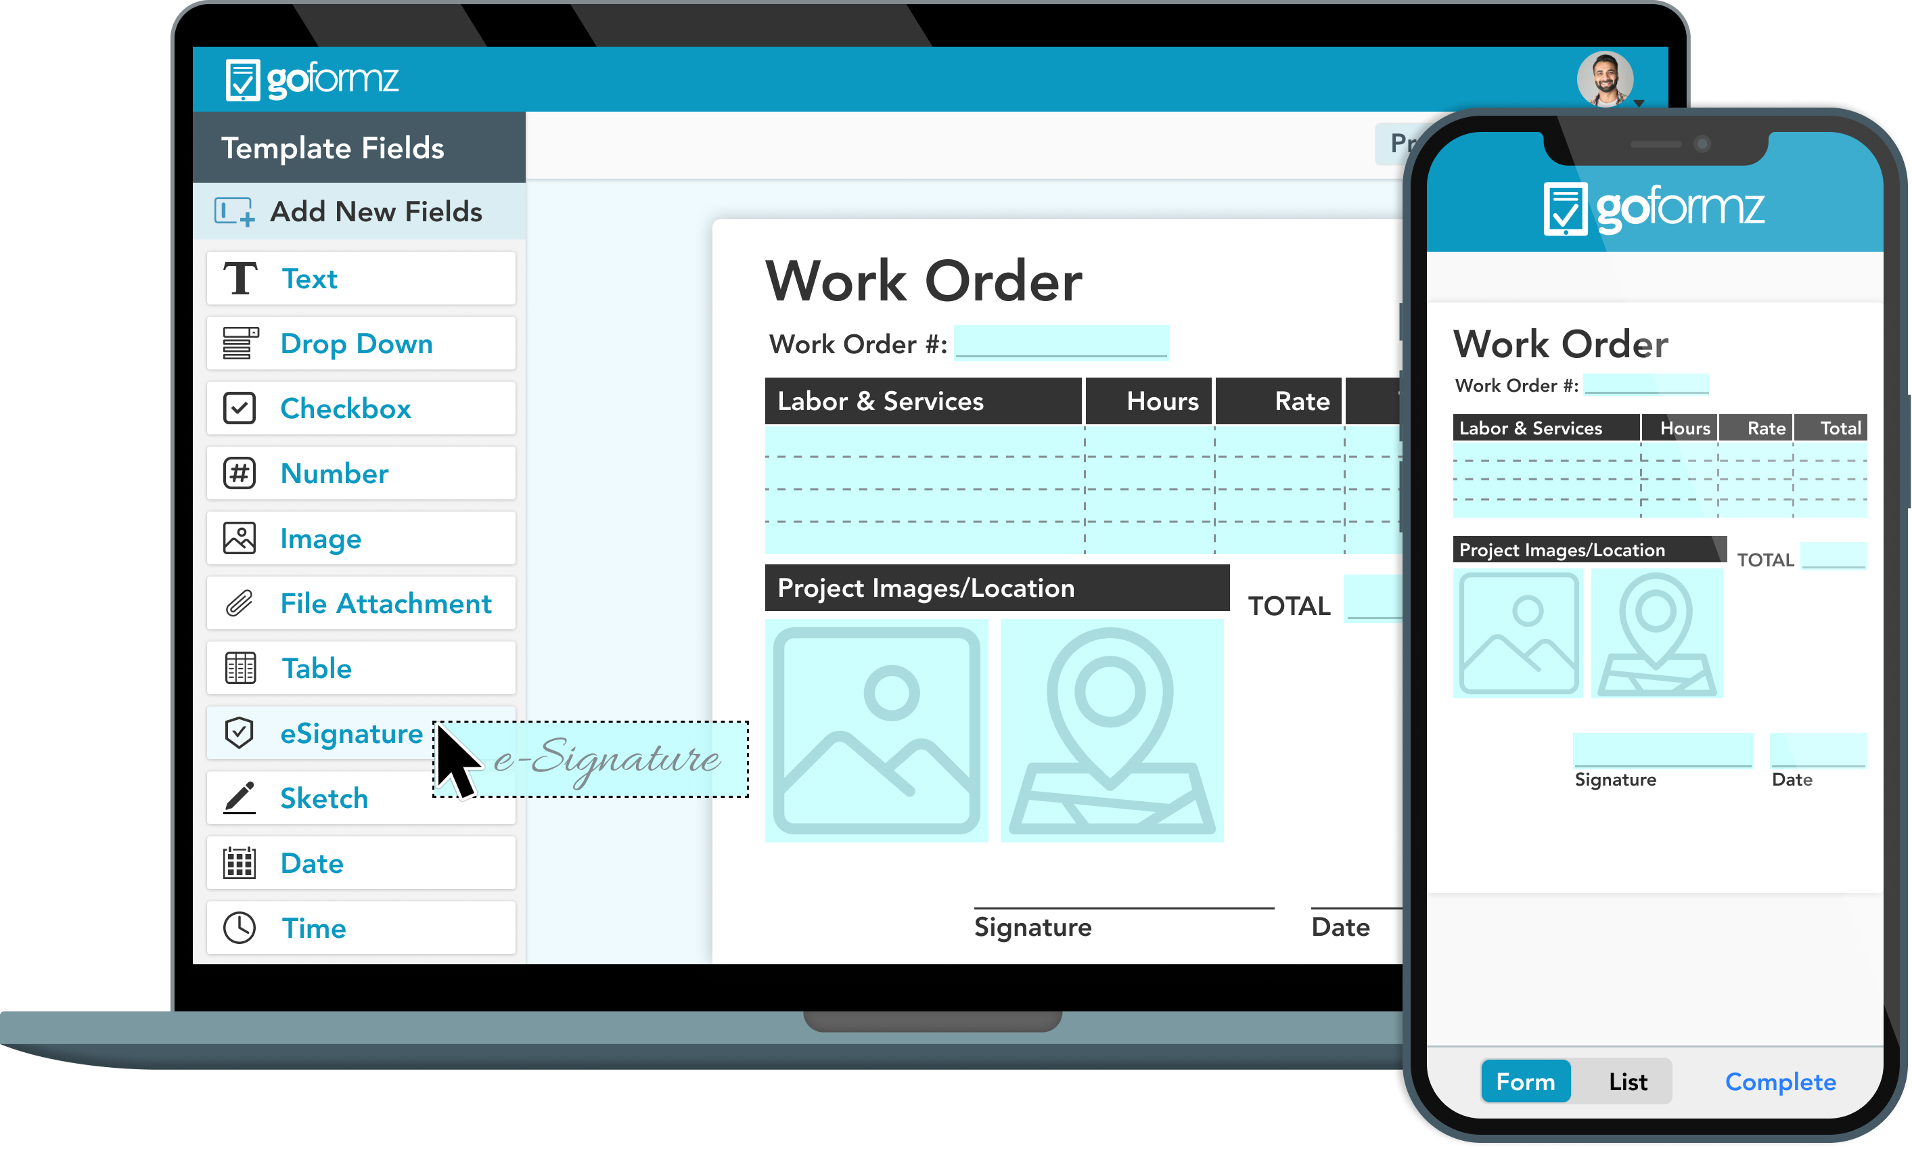This screenshot has width=1912, height=1149.
Task: Select the Drop Down field tool
Action: tap(358, 342)
